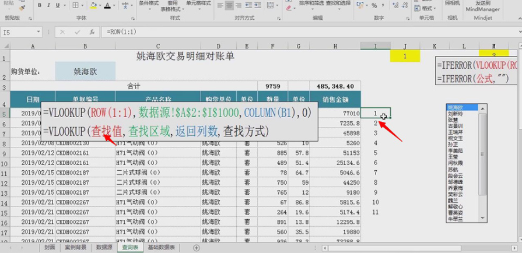Click the phonetic guide (wén) icon
Viewport: 522px width, 253px height.
coord(125,5)
